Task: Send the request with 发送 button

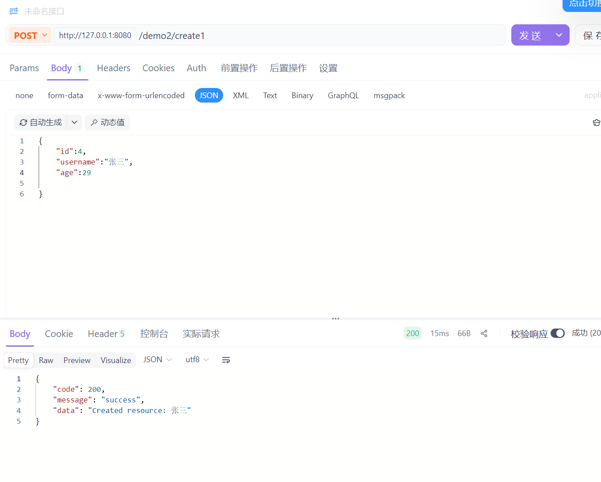Action: [530, 35]
